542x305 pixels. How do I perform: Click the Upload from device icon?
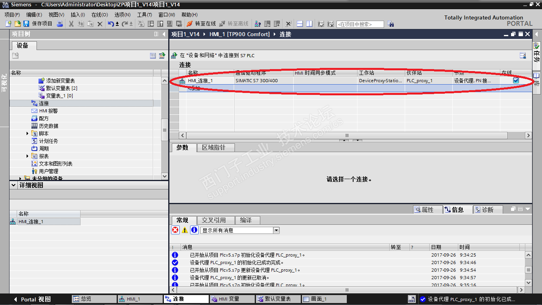point(160,24)
